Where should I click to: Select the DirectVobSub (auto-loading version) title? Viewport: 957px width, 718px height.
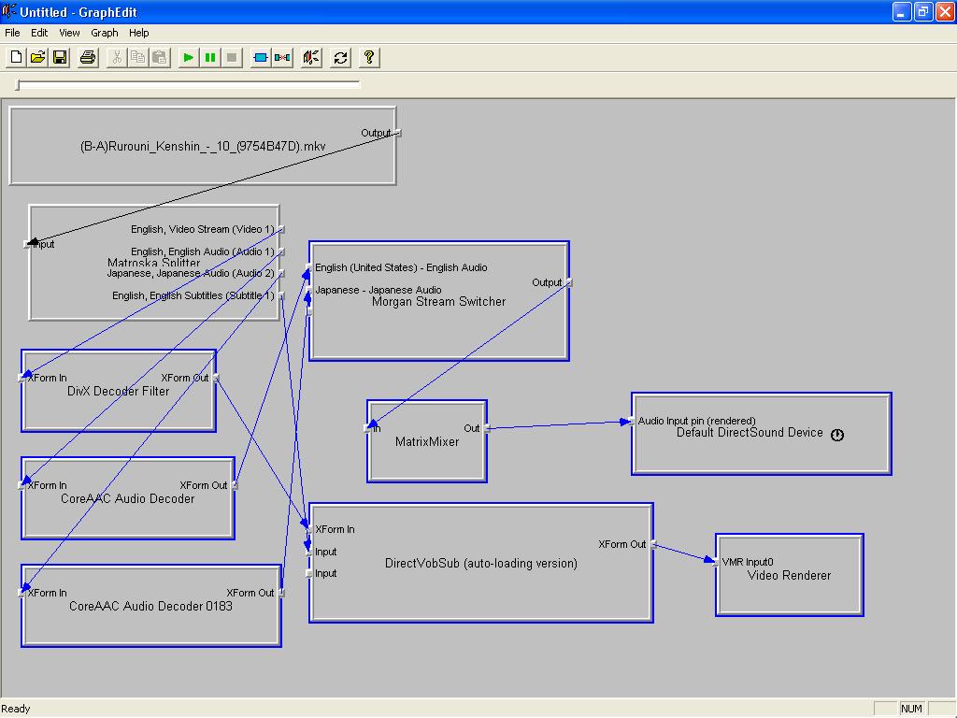[x=481, y=564]
